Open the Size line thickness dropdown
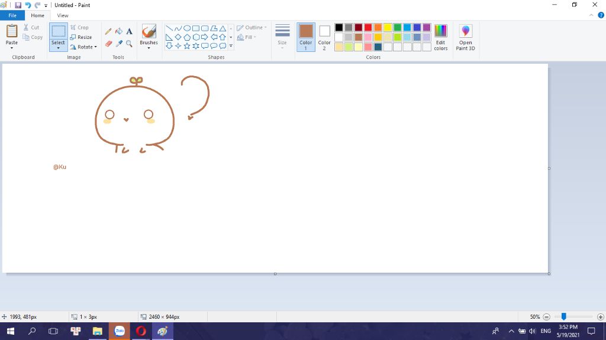The height and width of the screenshot is (340, 606). click(282, 37)
